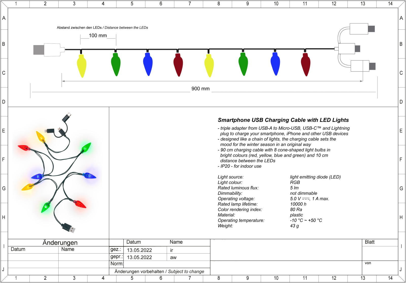The image size is (406, 283).
Task: Click the yellow bulb nearest the USB-A plug
Action: click(82, 66)
